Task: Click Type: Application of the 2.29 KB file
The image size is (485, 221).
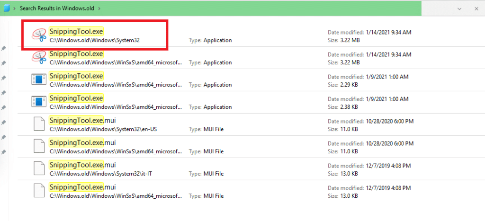Action: [210, 85]
